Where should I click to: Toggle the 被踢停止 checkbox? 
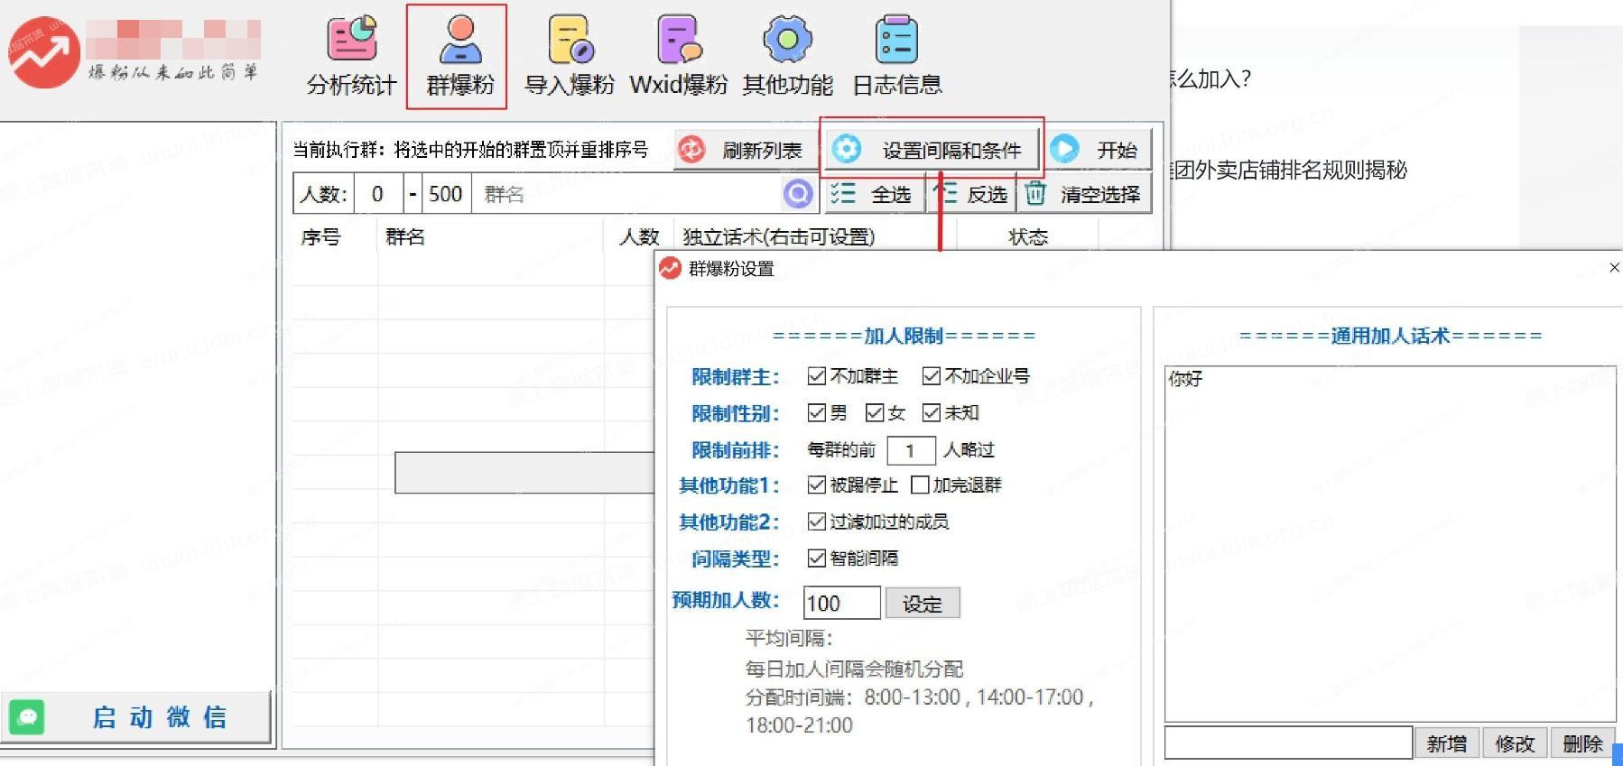click(x=817, y=485)
